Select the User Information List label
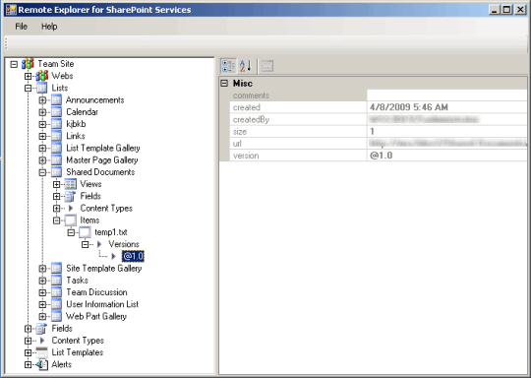The image size is (531, 378). click(102, 304)
